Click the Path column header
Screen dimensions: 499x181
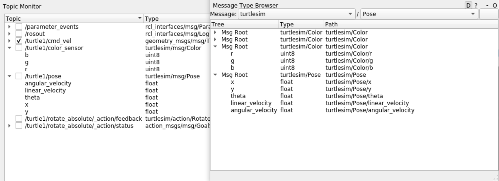pos(331,24)
